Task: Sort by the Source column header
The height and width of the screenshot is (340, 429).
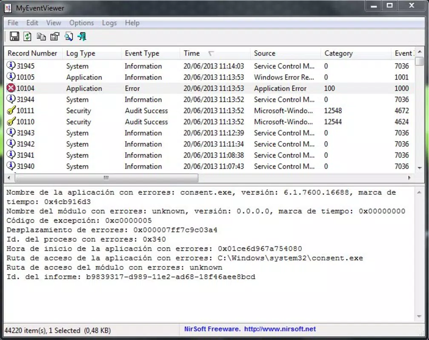Action: point(285,53)
